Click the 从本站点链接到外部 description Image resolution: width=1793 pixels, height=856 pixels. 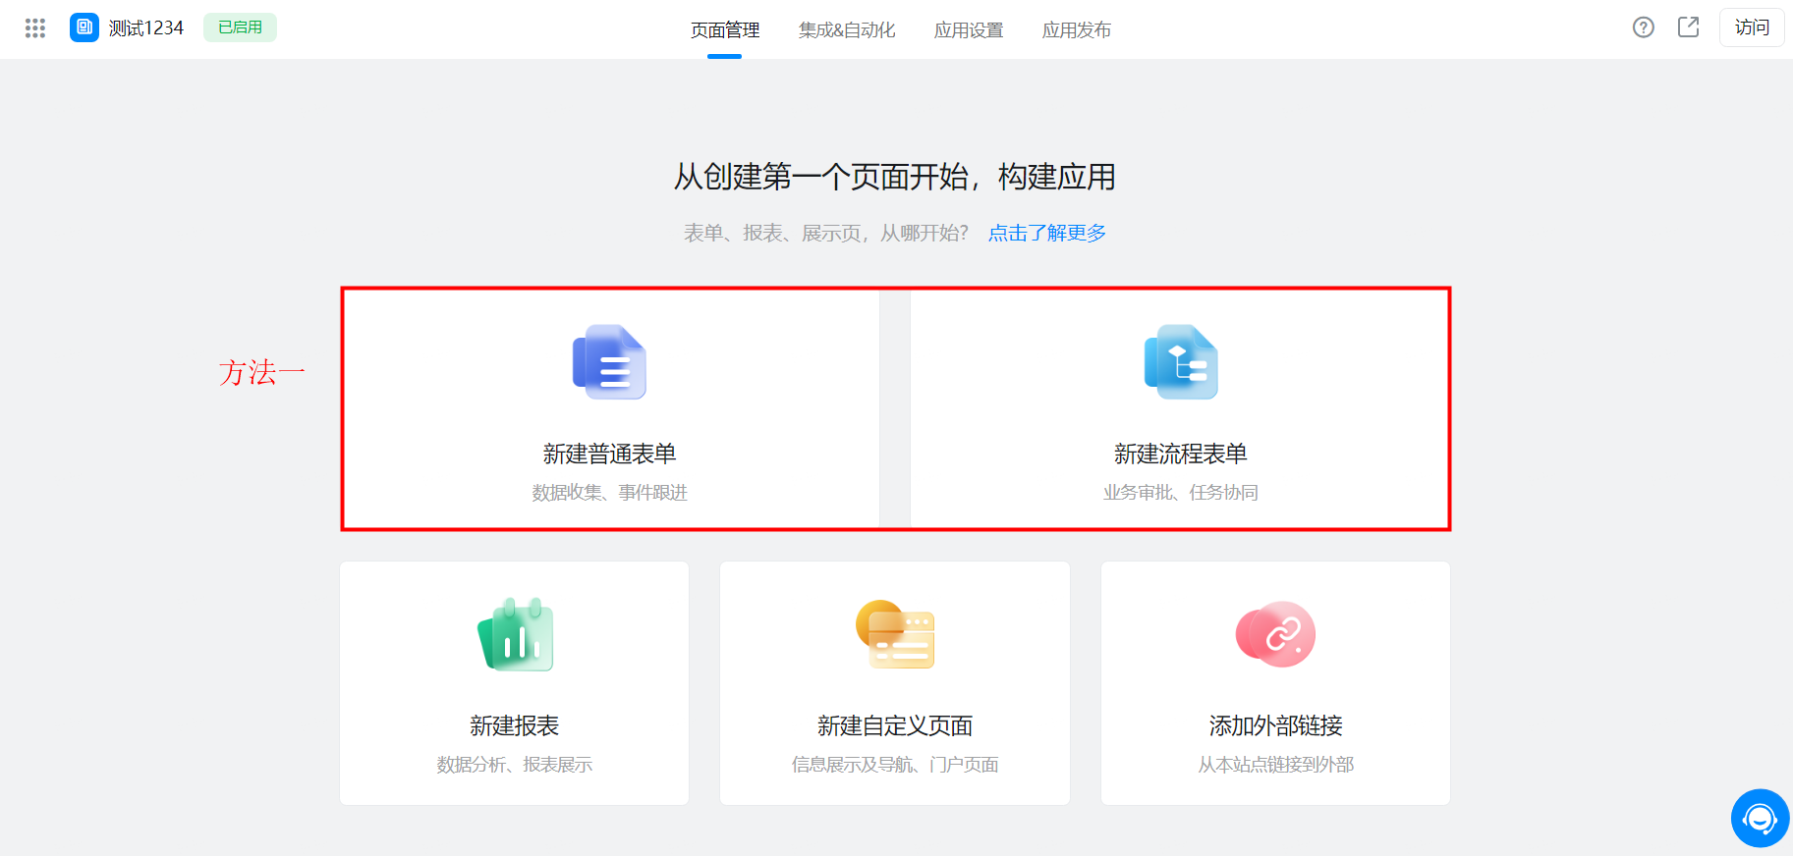[1275, 765]
